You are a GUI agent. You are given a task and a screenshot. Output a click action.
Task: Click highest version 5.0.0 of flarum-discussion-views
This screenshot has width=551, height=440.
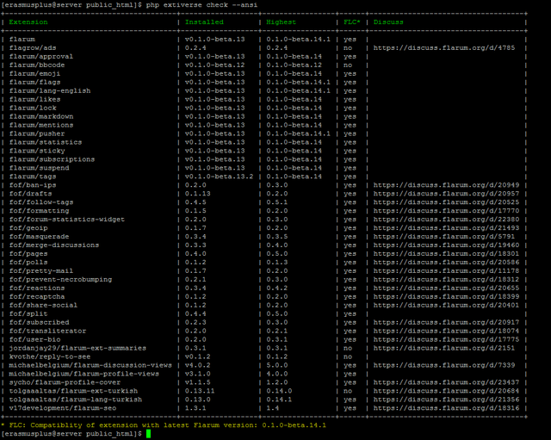[x=277, y=365]
